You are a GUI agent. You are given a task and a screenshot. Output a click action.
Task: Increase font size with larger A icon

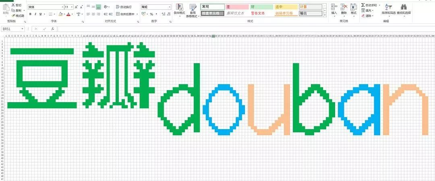tap(76, 7)
